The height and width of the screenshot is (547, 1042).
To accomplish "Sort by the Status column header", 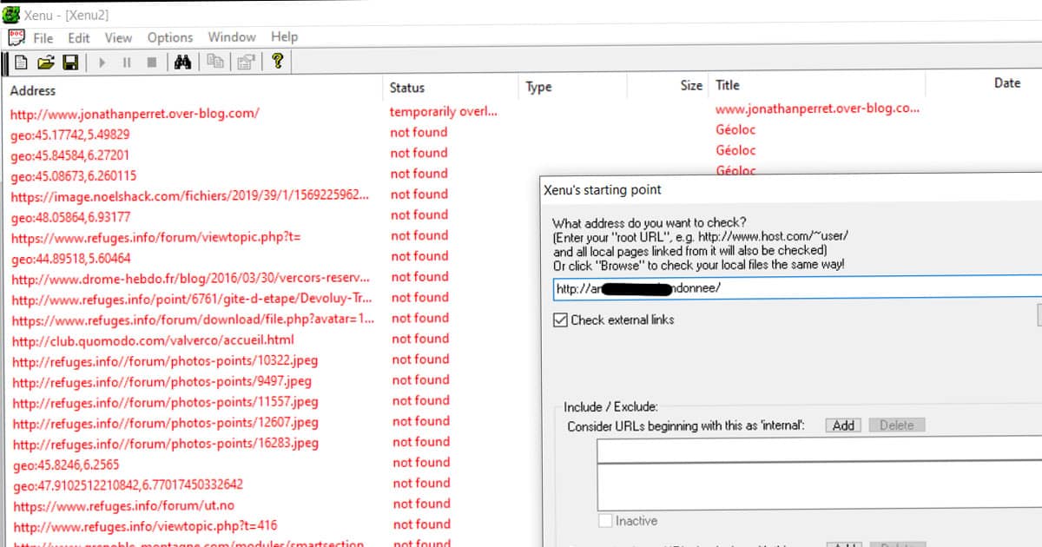I will [407, 87].
